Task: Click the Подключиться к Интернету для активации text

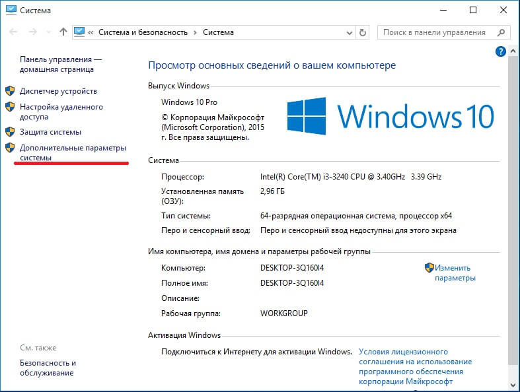Action: point(256,352)
